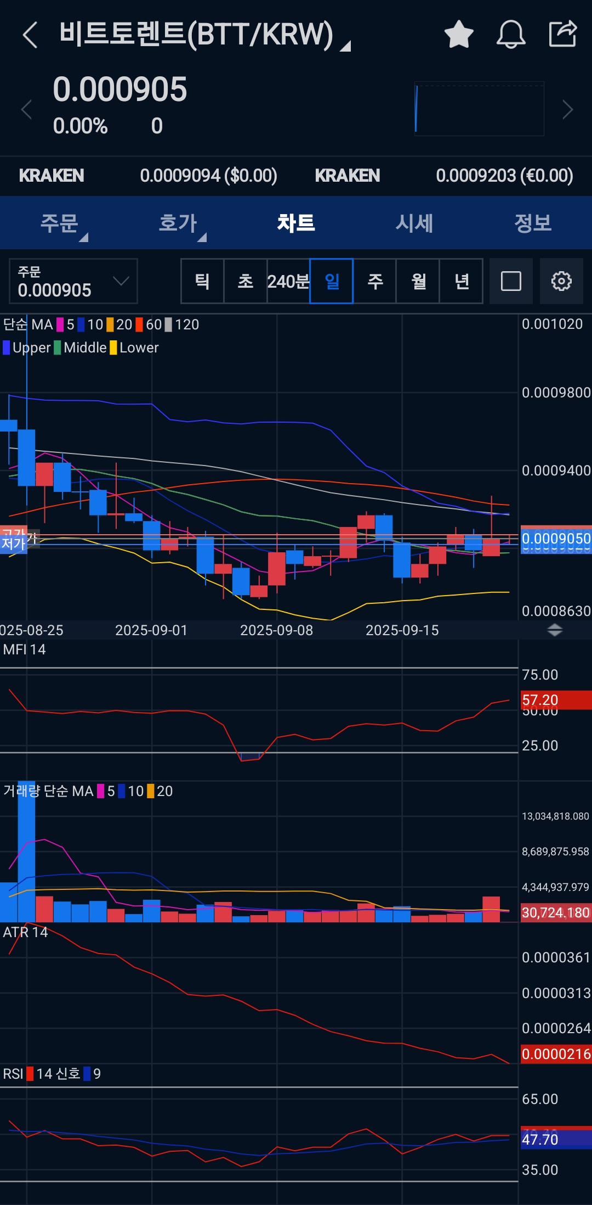Viewport: 592px width, 1205px height.
Task: Select the 년 yearly chart interval
Action: (x=462, y=281)
